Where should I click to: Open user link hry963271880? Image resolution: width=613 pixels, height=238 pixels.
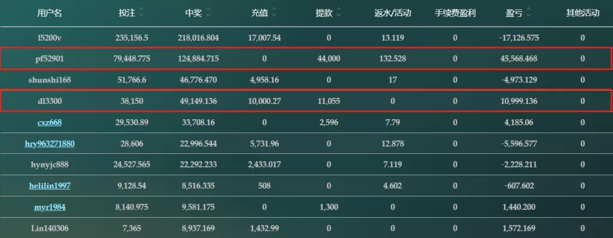(x=50, y=144)
